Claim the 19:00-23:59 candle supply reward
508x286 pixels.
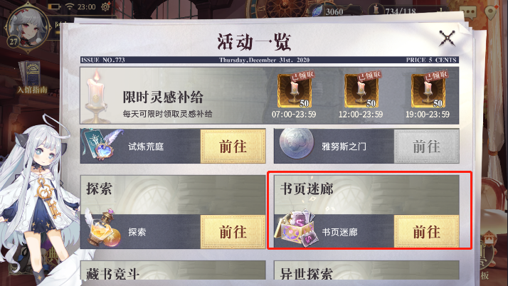[428, 90]
